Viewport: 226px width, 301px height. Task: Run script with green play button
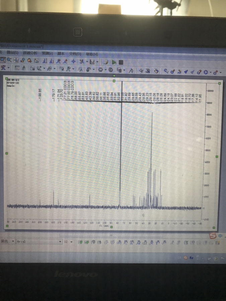coord(114,62)
